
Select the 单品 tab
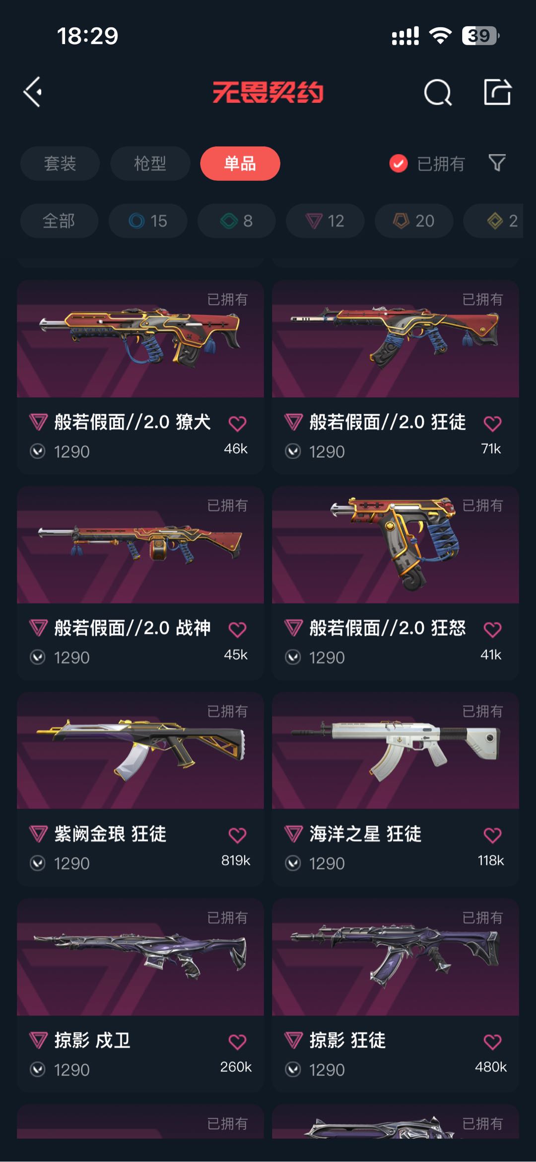[x=240, y=163]
